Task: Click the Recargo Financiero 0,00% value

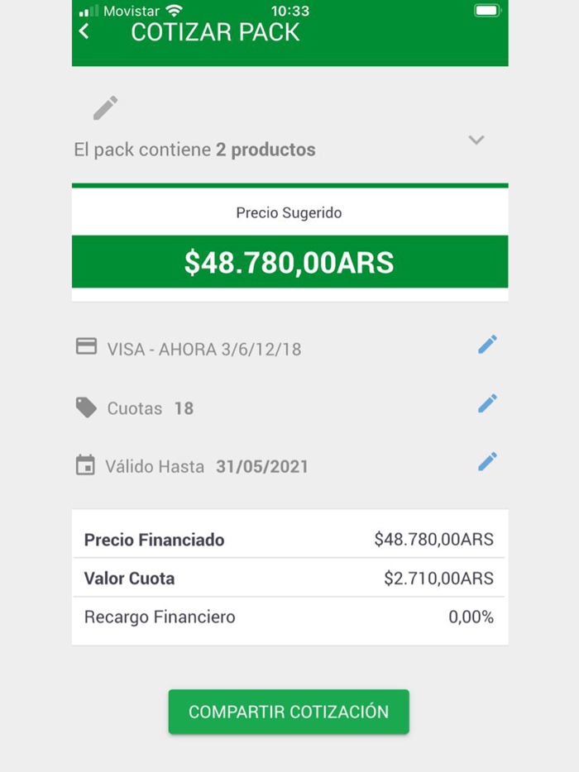Action: point(470,617)
